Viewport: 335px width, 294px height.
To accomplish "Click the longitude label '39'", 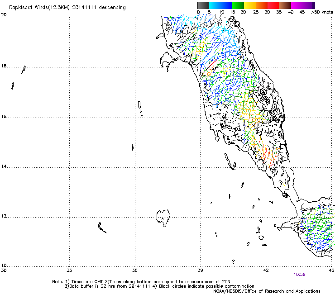I will tap(200, 270).
